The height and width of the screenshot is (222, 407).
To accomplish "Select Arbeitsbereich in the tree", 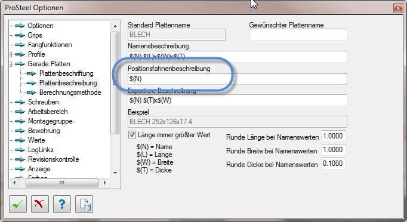I will (48, 112).
